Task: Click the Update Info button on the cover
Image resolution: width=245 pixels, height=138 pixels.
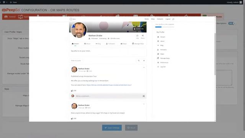Action: pyautogui.click(x=139, y=29)
